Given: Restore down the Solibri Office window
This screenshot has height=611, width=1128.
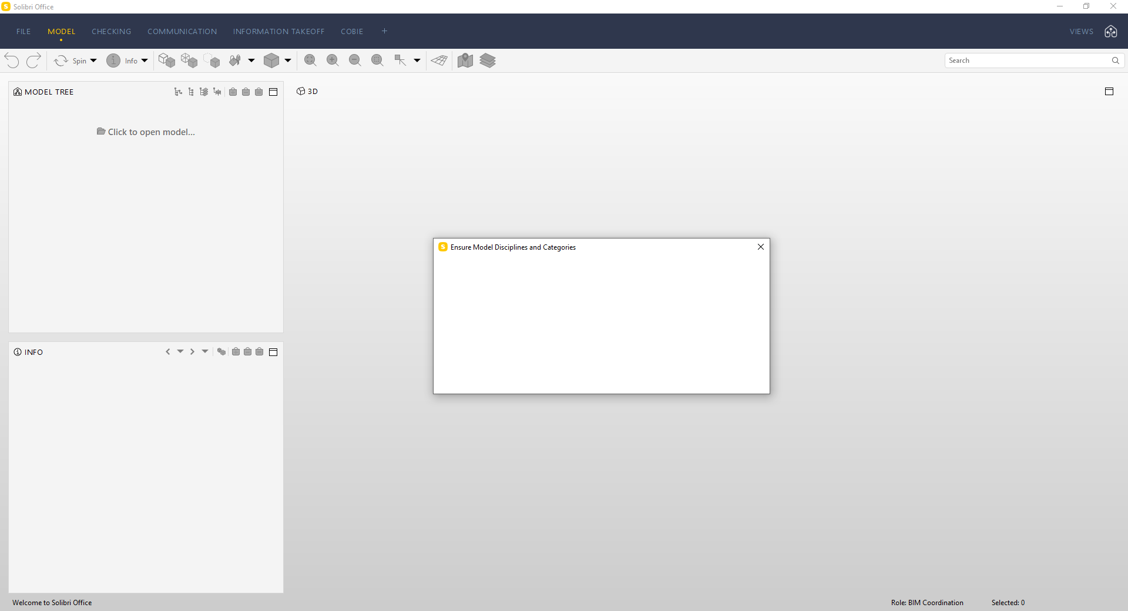Looking at the screenshot, I should pos(1086,6).
